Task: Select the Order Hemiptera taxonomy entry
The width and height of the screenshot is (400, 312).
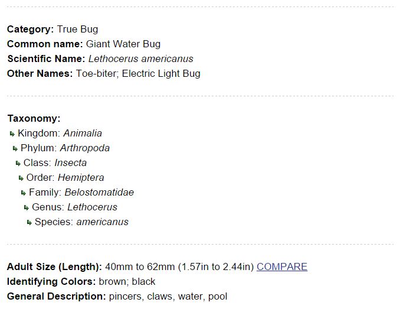Action: pos(65,178)
